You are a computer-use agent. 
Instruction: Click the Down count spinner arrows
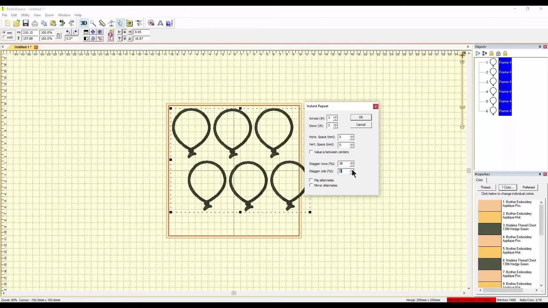[335, 126]
